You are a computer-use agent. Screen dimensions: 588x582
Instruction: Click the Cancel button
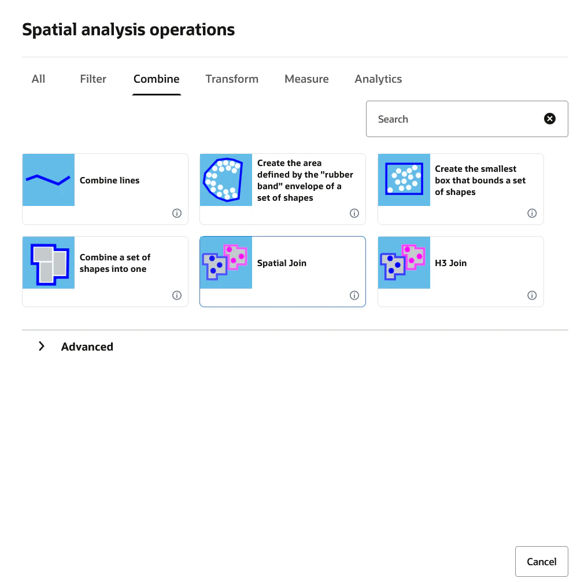[542, 561]
